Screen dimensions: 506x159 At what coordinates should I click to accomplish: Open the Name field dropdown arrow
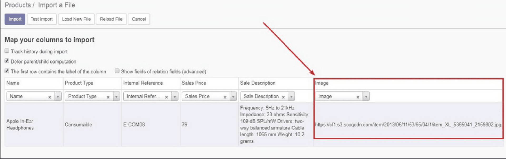(x=58, y=97)
